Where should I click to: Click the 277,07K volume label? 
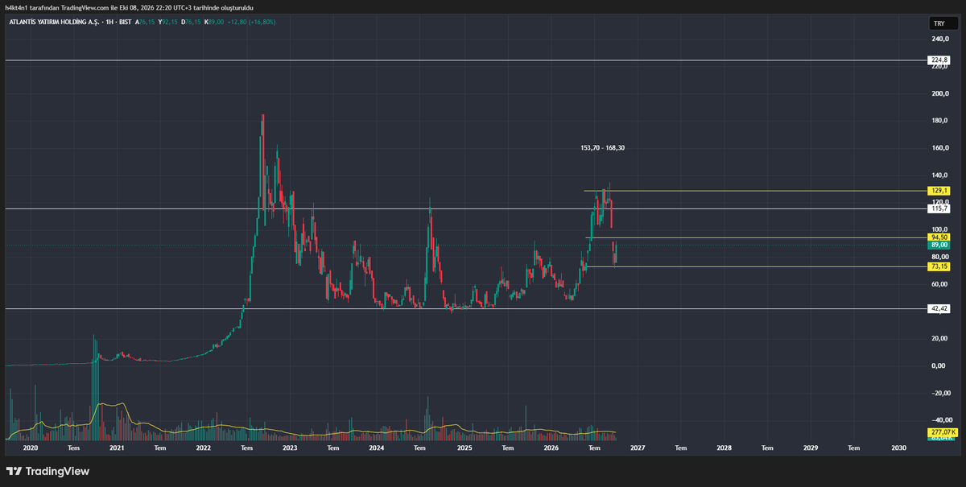(943, 432)
